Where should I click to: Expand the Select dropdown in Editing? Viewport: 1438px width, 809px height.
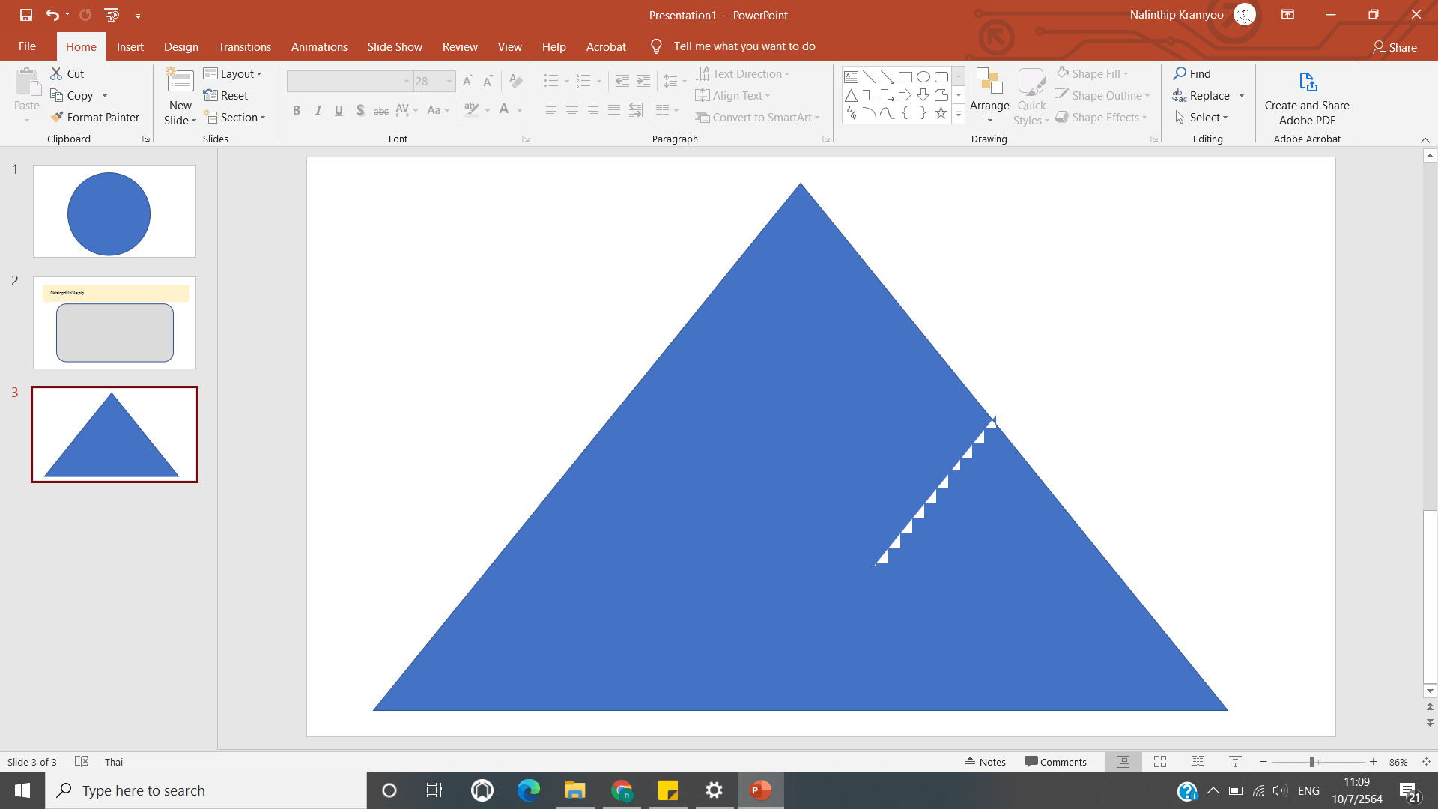pyautogui.click(x=1202, y=118)
